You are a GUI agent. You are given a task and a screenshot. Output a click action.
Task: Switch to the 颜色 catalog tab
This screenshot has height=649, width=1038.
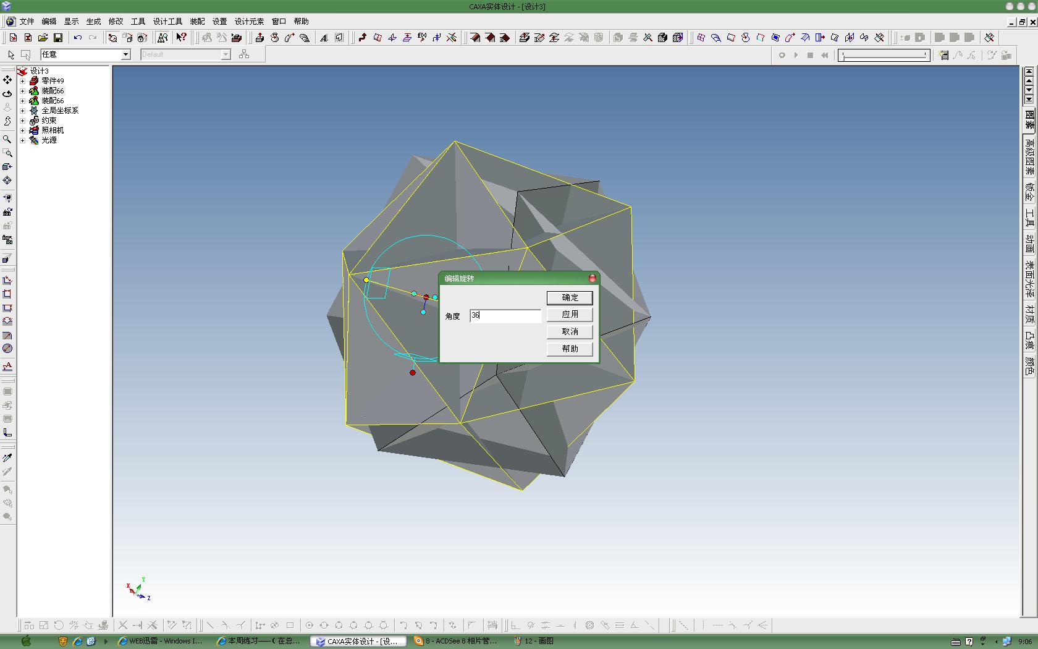[1029, 365]
